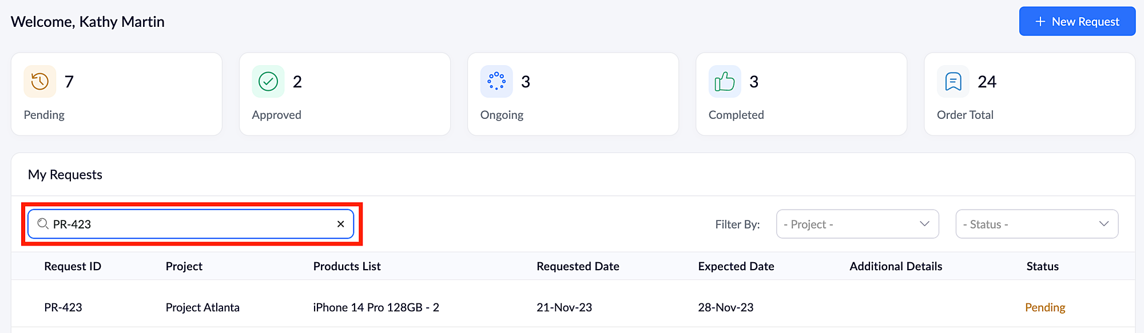The height and width of the screenshot is (333, 1144).
Task: Open the Order Total card
Action: (1029, 94)
